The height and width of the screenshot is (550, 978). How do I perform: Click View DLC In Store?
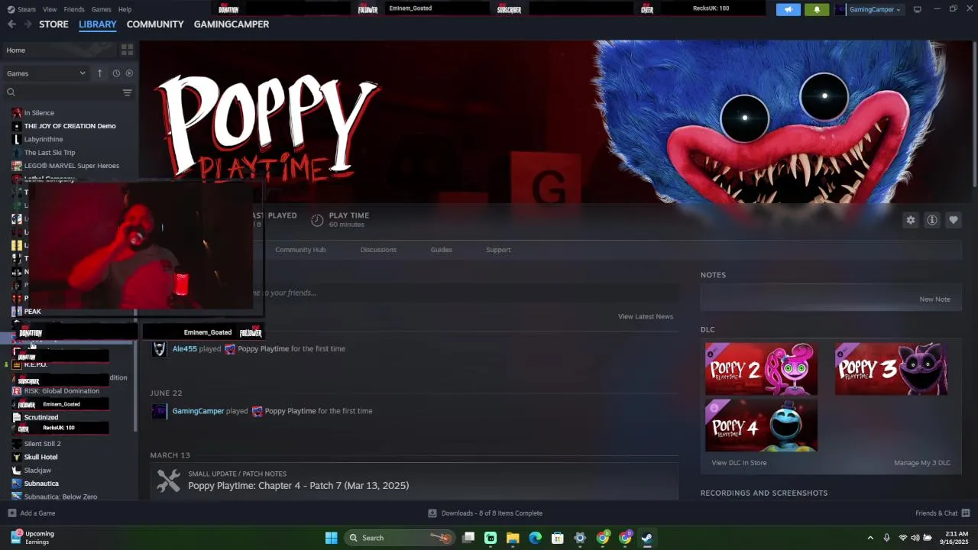(x=739, y=463)
